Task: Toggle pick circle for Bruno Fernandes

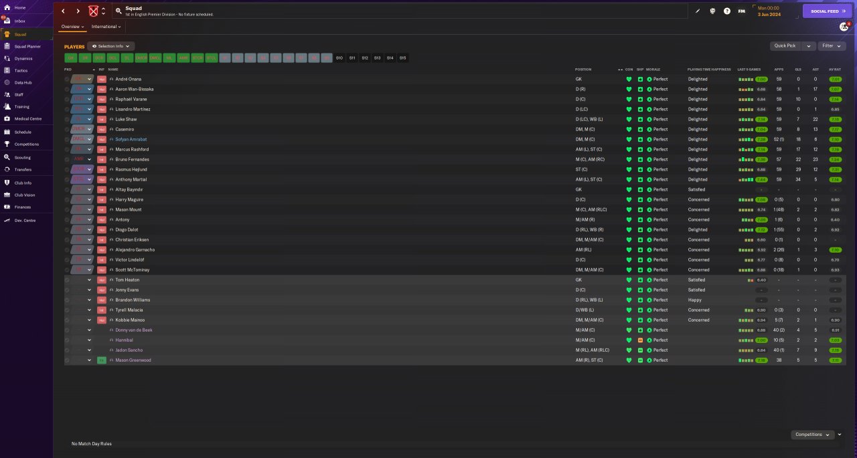Action: coord(67,159)
